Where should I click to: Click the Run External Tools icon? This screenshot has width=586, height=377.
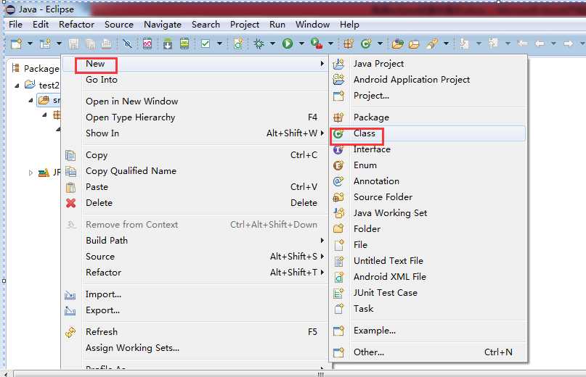(x=317, y=43)
